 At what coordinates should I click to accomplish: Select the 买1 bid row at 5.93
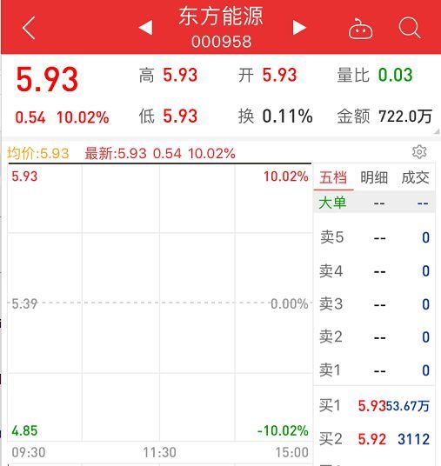[374, 406]
